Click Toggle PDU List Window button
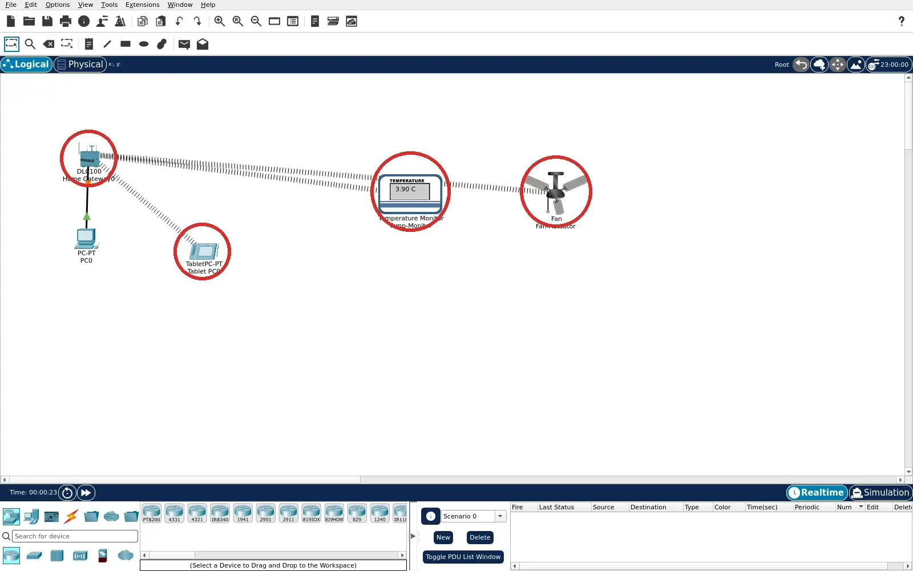This screenshot has height=571, width=913. [x=463, y=557]
